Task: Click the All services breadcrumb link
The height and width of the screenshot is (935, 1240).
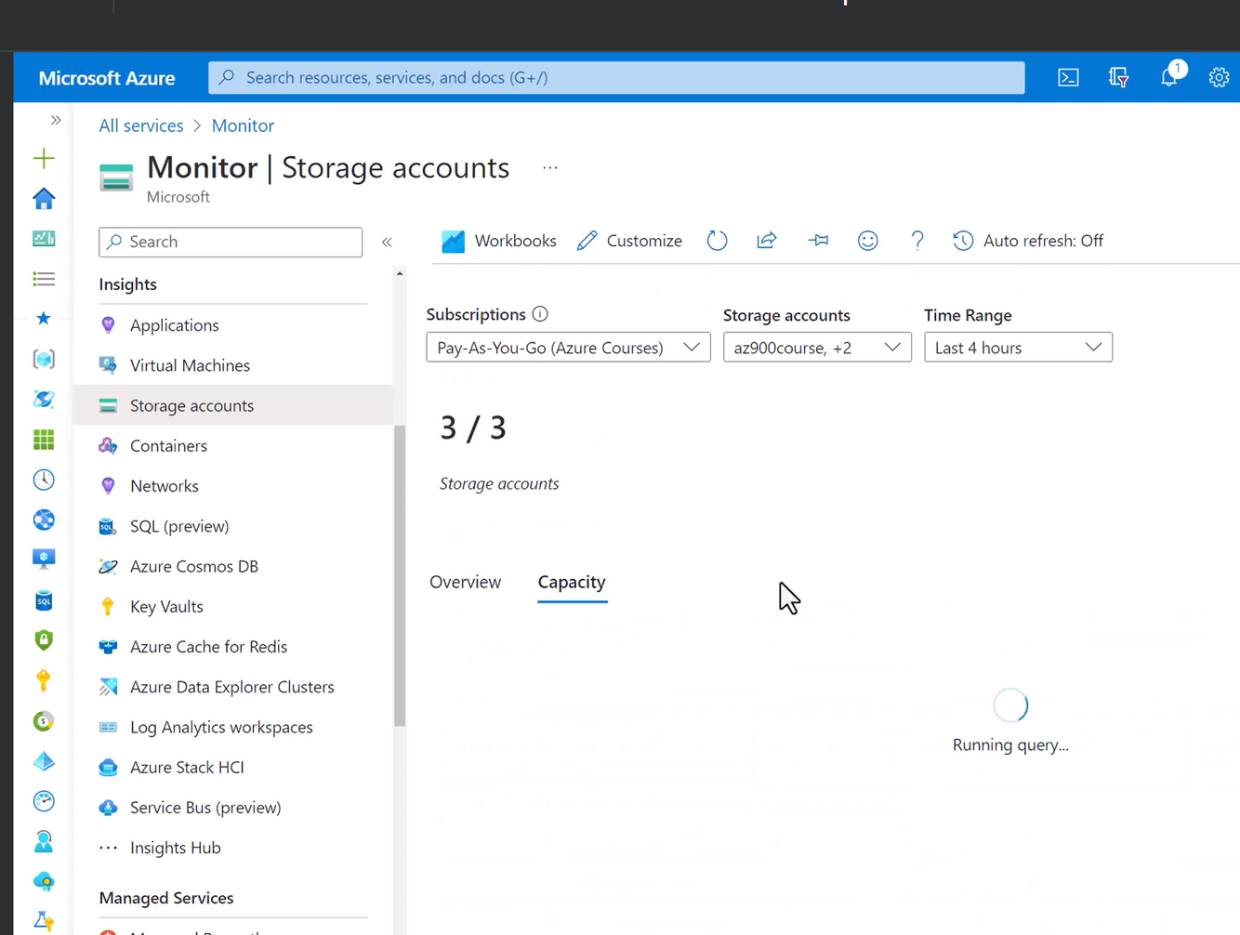Action: pos(141,125)
